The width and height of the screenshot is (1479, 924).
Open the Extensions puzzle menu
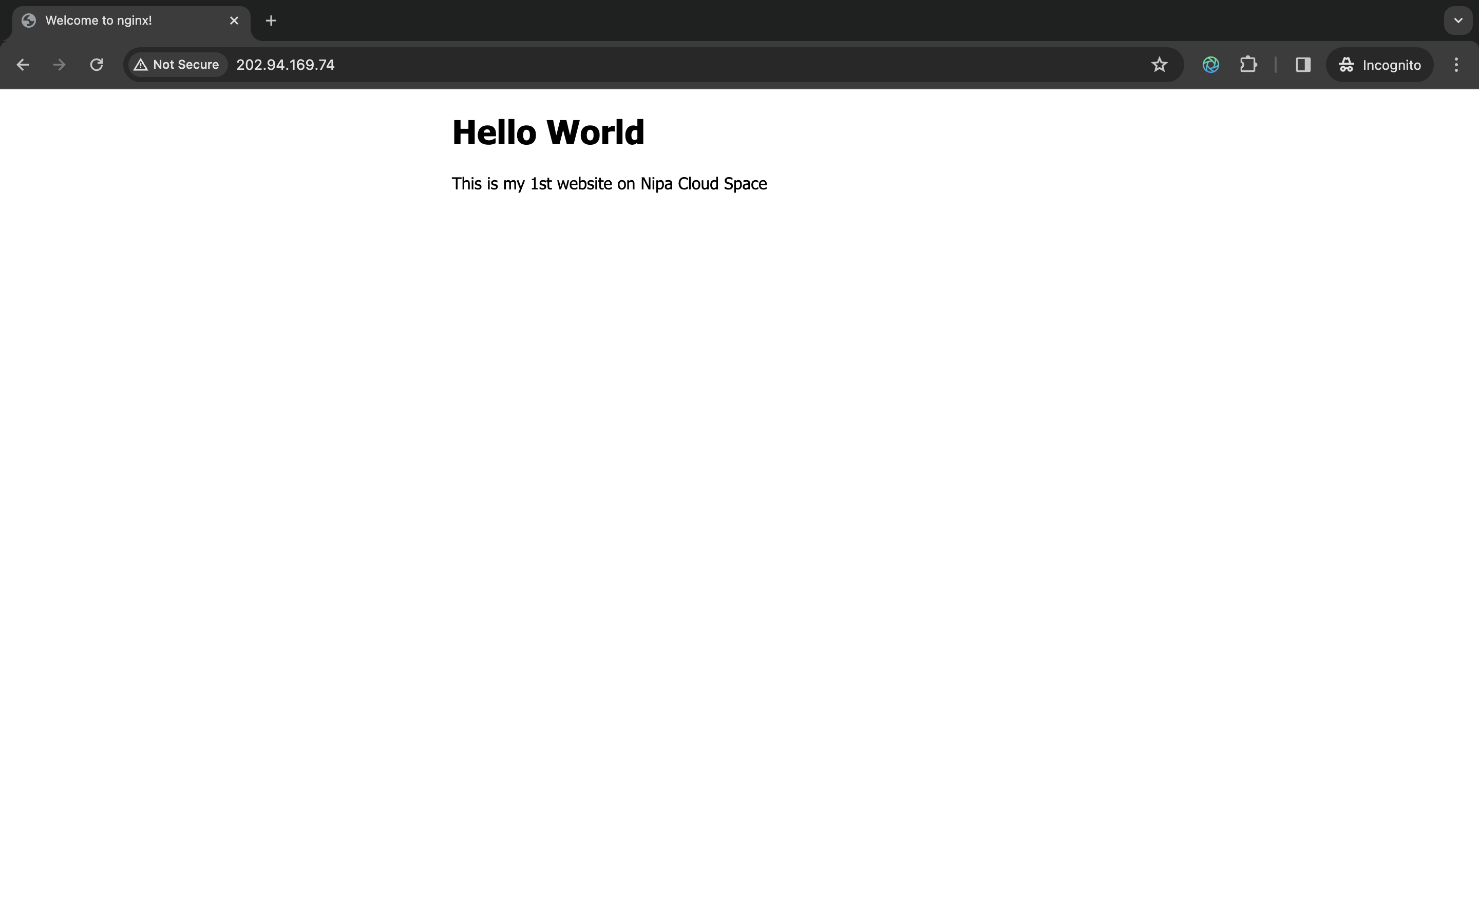pos(1248,65)
